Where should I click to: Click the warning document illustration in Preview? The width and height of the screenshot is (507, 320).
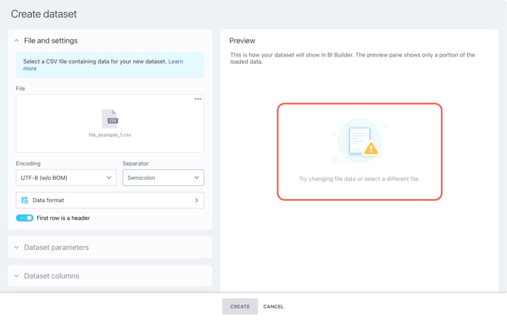[x=360, y=142]
